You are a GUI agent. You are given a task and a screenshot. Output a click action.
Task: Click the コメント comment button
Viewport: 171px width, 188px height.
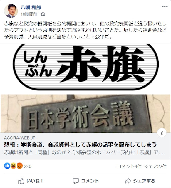(85, 181)
